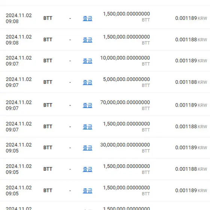Open 출금 link for 70,000,000 BTT row
210x210 pixels.
coord(87,105)
